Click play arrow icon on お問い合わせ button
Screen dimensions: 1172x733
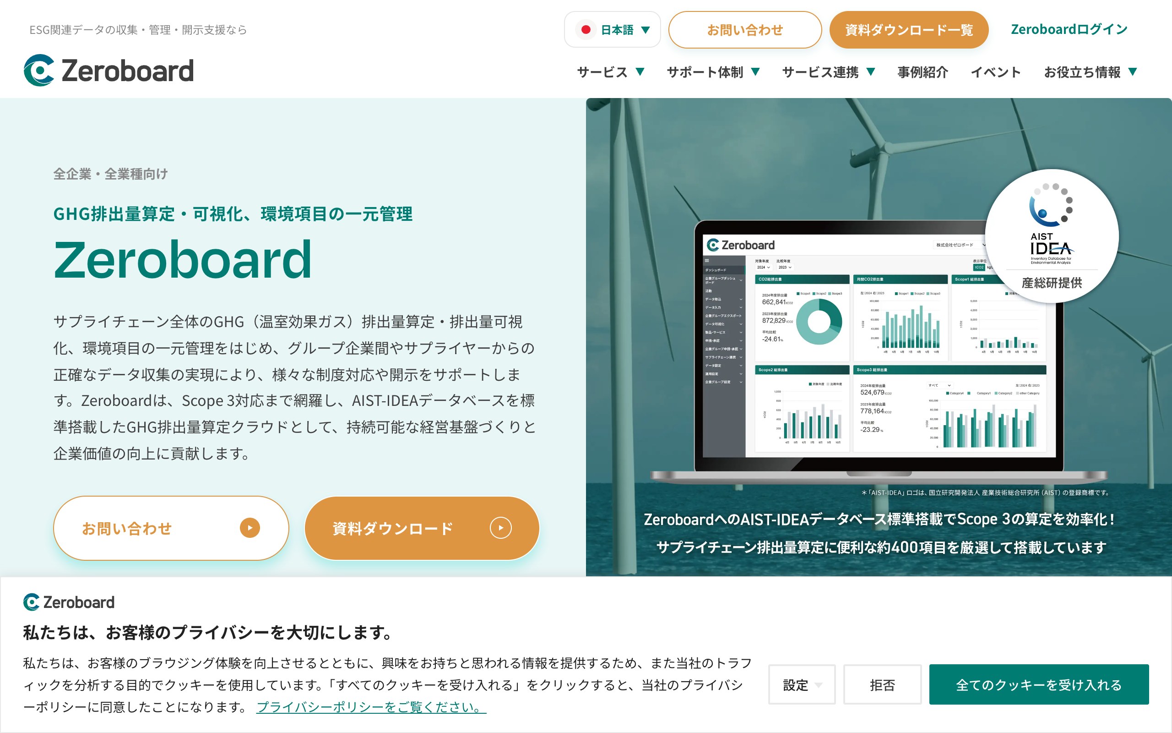(x=250, y=528)
